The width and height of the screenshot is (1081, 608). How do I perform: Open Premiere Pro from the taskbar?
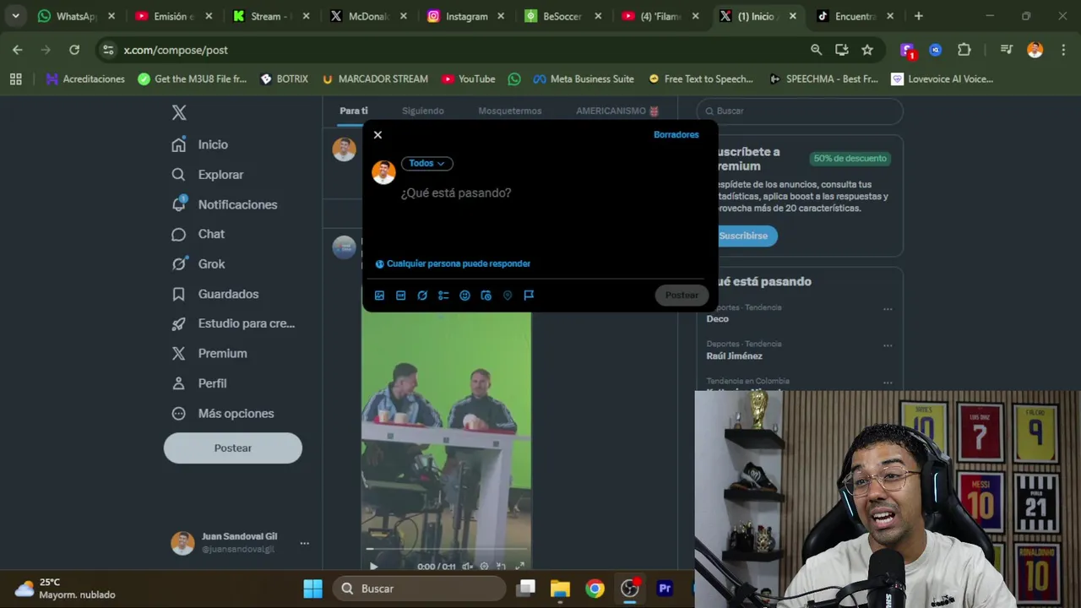[665, 589]
